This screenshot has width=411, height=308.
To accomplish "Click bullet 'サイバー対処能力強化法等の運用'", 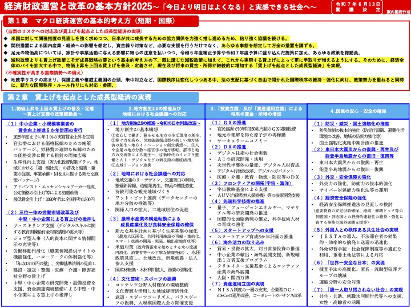I will 353,191.
